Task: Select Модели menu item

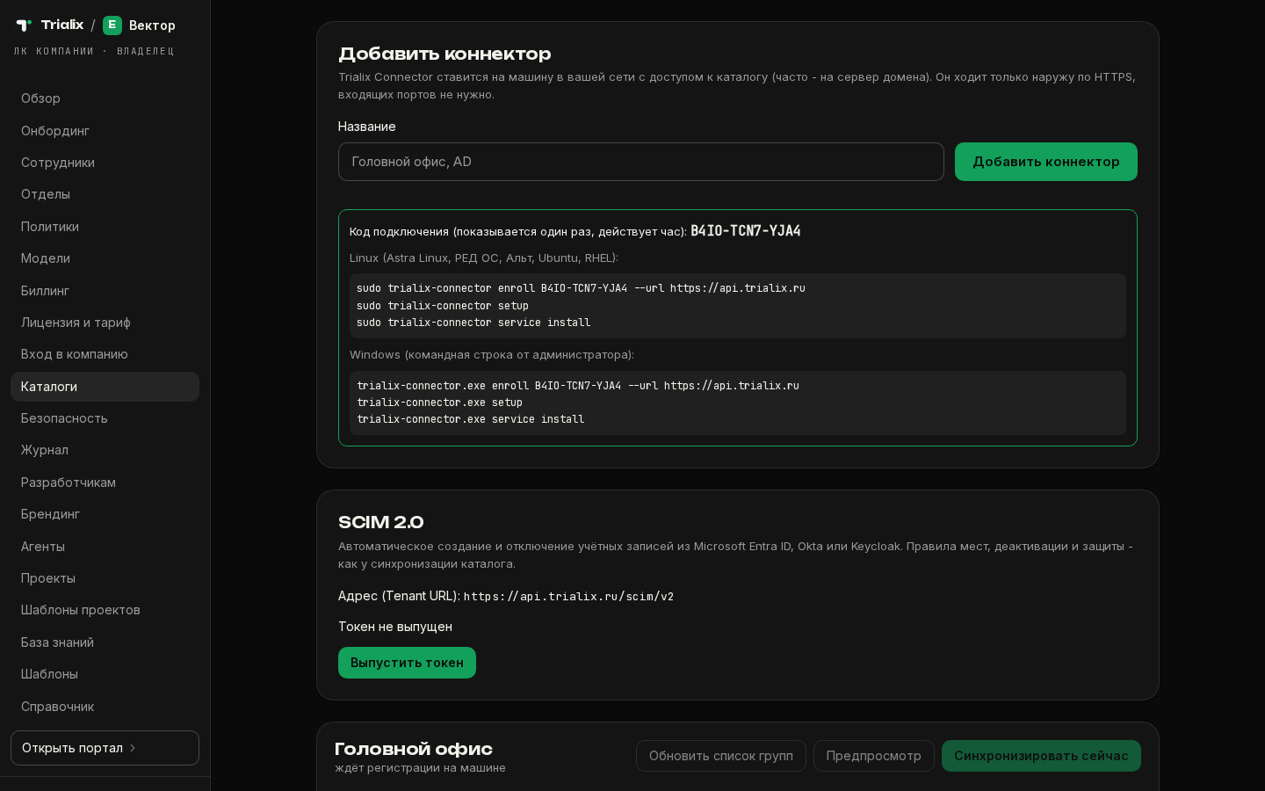Action: (x=105, y=258)
